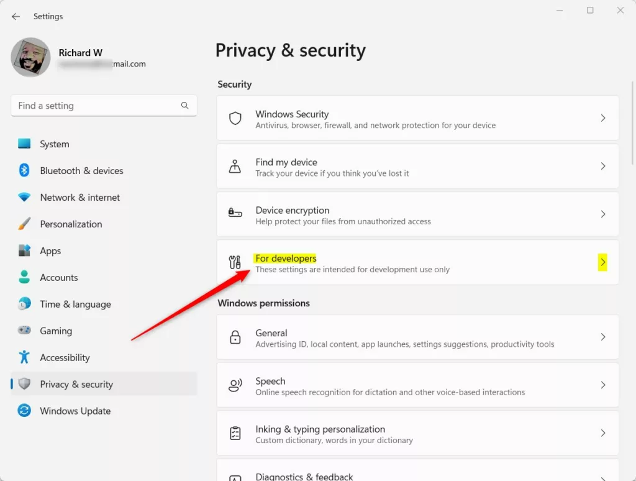Click 'Custom dictionary, words in your dictionary' text
Viewport: 636px width, 481px height.
334,441
